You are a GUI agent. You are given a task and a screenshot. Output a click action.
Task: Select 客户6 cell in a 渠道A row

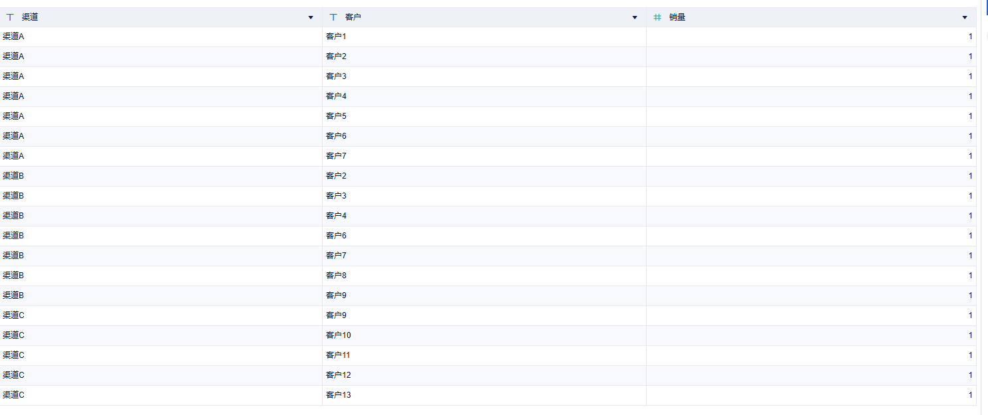pyautogui.click(x=484, y=136)
